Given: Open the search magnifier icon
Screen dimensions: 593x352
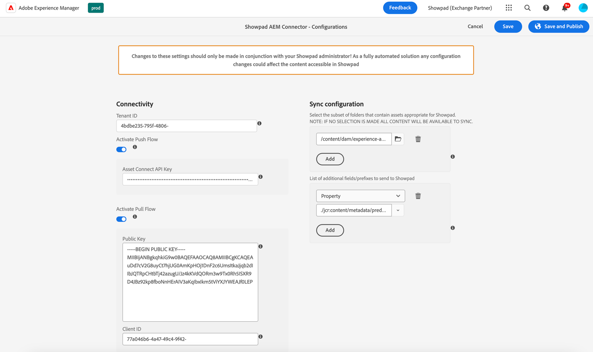Looking at the screenshot, I should [527, 8].
